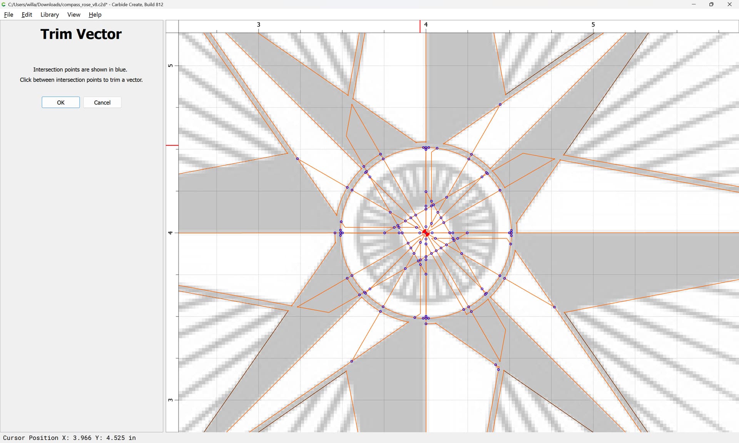Viewport: 739px width, 443px height.
Task: Click the Carbide Create icon in title bar
Action: coord(4,4)
